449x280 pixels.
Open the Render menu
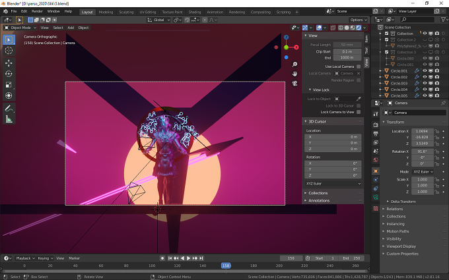[x=37, y=11]
